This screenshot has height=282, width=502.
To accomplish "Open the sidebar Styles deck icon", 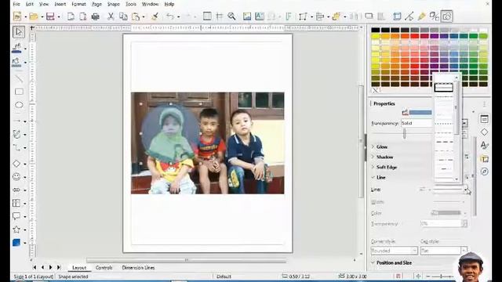I will (485, 145).
